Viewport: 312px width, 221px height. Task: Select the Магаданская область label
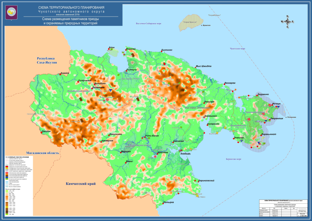tap(43, 153)
